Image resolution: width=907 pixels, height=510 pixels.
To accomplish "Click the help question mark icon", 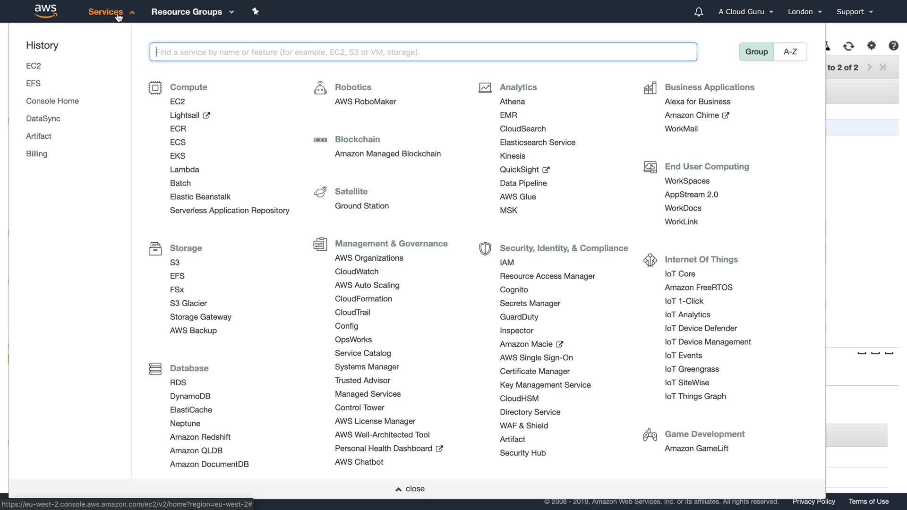I will pyautogui.click(x=893, y=45).
